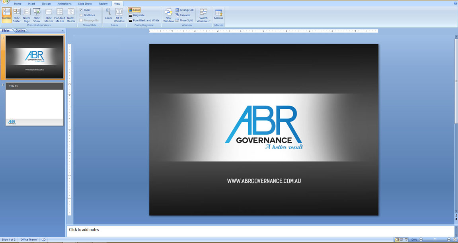Cascade the open windows
Screen dimensions: 458x243
coord(183,15)
